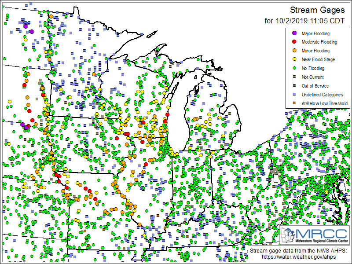This screenshot has width=352, height=264.
Task: Click the At/Below Low Threshold legend marker
Action: pyautogui.click(x=294, y=104)
